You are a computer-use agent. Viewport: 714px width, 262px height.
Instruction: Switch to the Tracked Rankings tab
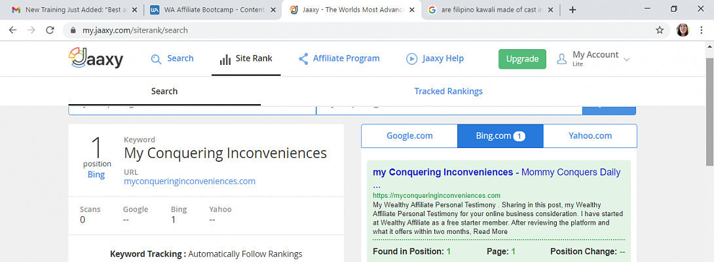(448, 92)
